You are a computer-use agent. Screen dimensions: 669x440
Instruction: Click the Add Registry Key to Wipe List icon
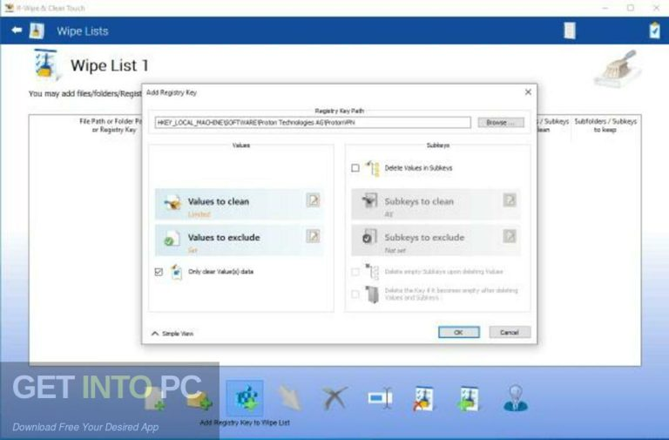[x=245, y=397]
